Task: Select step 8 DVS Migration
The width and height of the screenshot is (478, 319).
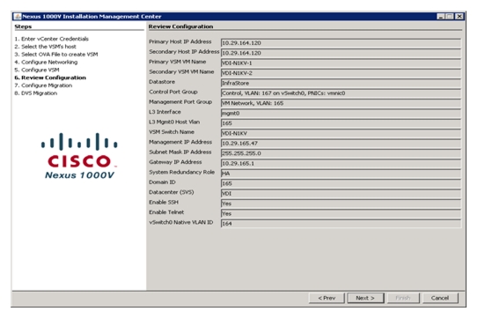Action: [36, 93]
